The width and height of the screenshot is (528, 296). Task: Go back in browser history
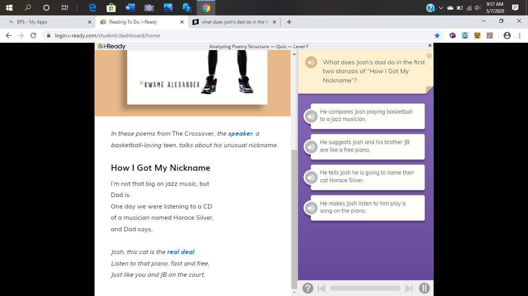(x=9, y=35)
